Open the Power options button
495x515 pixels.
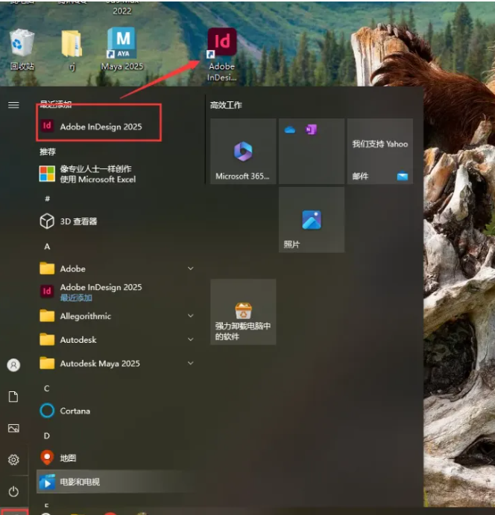pos(13,491)
